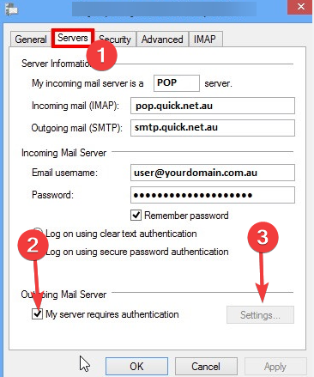Click the Cancel button

pos(206,367)
